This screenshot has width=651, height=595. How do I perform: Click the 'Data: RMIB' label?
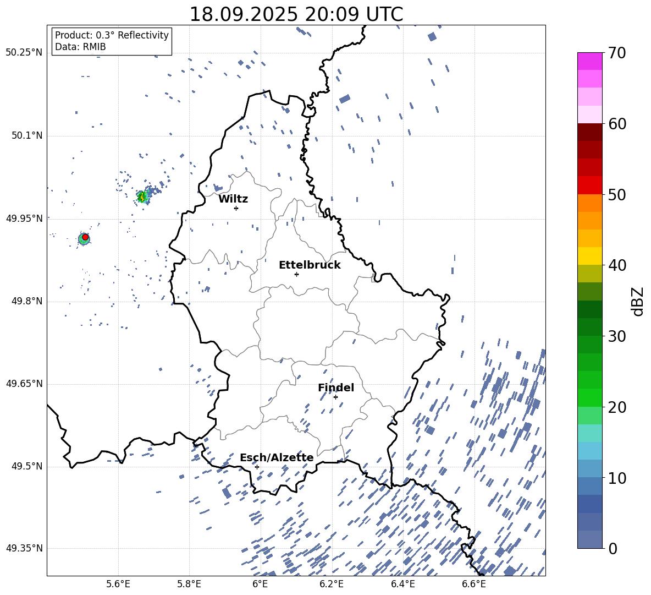point(80,47)
